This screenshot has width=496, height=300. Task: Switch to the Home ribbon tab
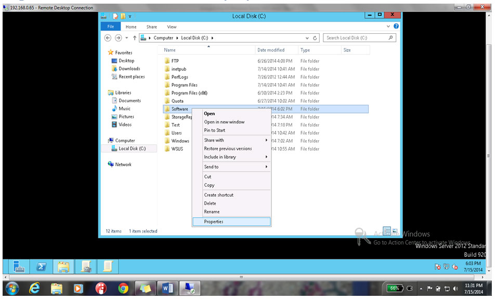131,27
